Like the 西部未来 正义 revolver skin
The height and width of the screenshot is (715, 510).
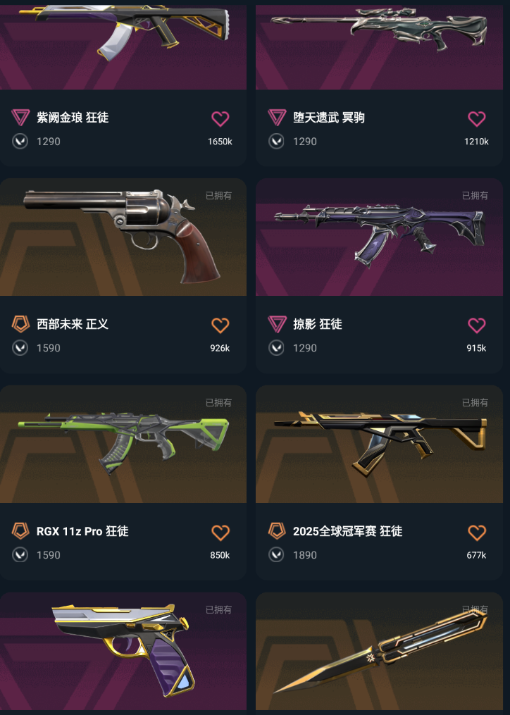tap(220, 325)
